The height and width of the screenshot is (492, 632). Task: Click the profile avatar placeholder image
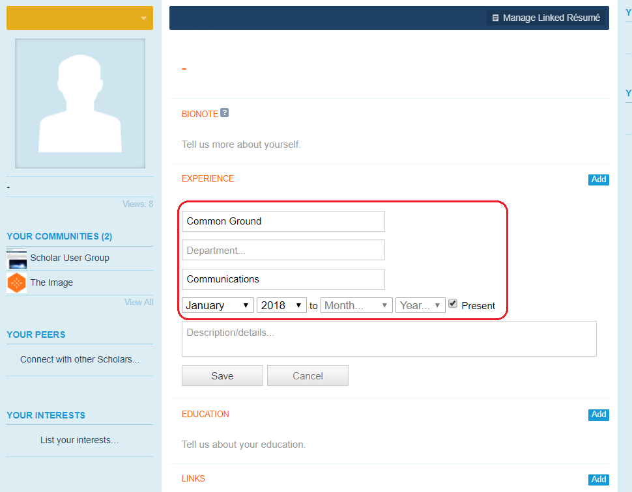pyautogui.click(x=80, y=103)
